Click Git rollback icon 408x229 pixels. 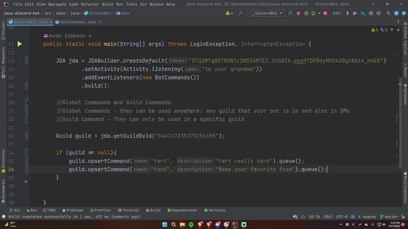pyautogui.click(x=379, y=13)
